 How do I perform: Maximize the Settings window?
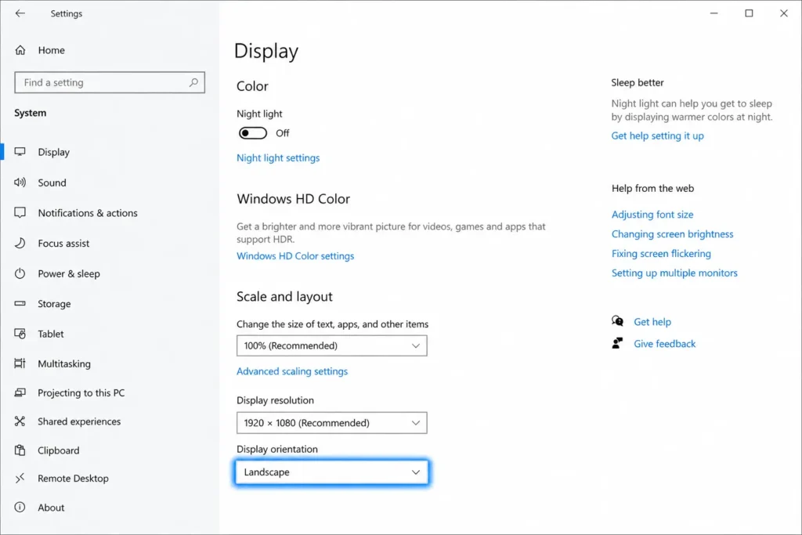click(x=749, y=13)
